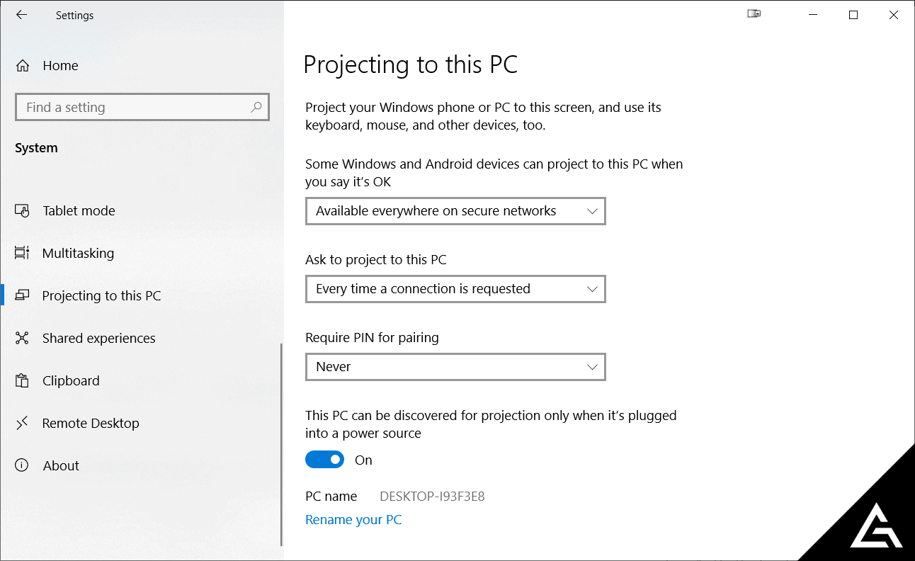Viewport: 915px width, 561px height.
Task: Click the Rename your PC link
Action: 353,520
